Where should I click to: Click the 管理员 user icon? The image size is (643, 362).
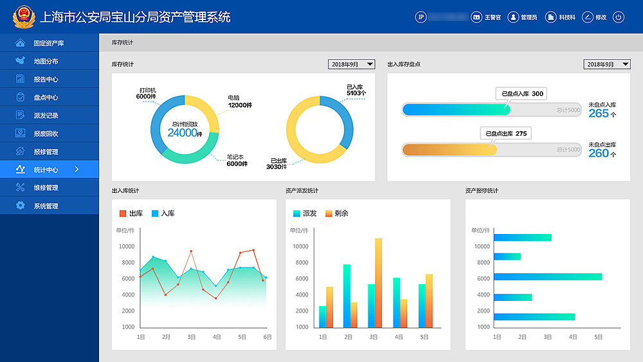[513, 17]
